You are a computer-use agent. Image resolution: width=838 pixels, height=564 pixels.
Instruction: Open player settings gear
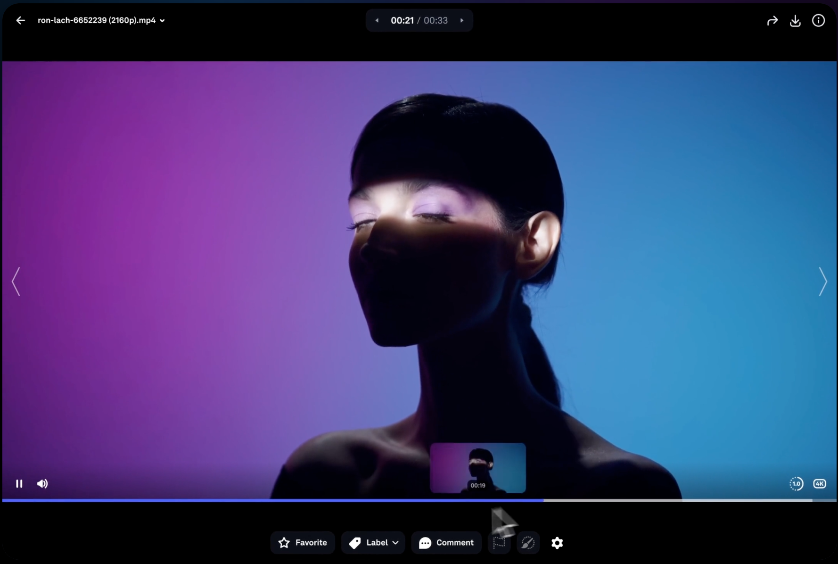point(557,543)
